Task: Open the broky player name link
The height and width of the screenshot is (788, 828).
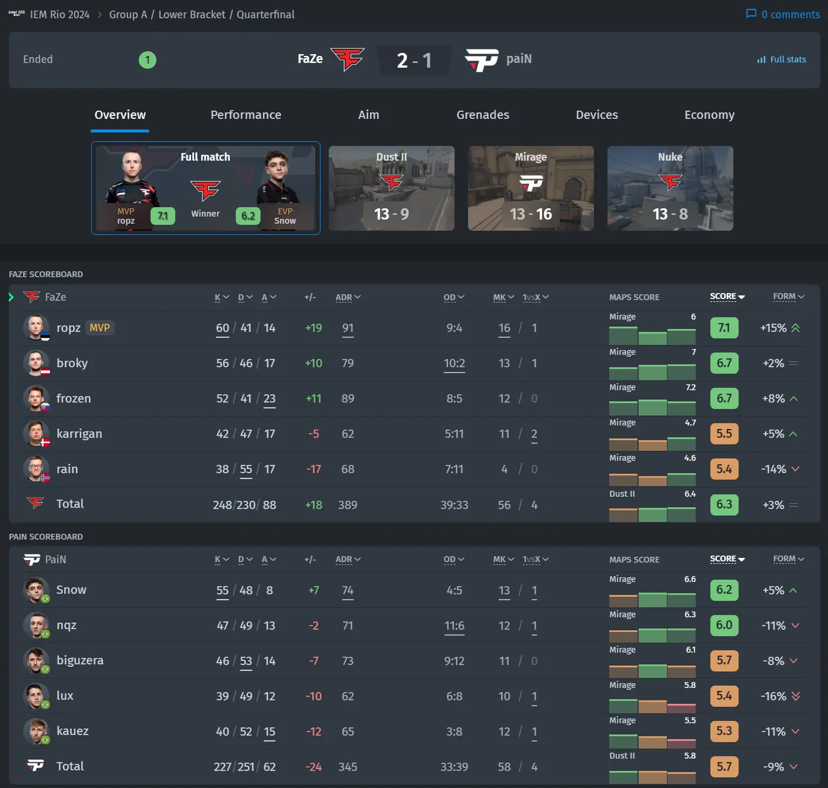Action: (72, 363)
